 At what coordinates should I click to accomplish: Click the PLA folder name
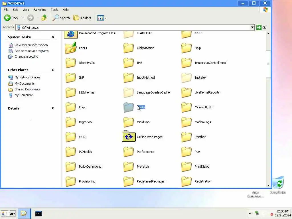coord(197,152)
